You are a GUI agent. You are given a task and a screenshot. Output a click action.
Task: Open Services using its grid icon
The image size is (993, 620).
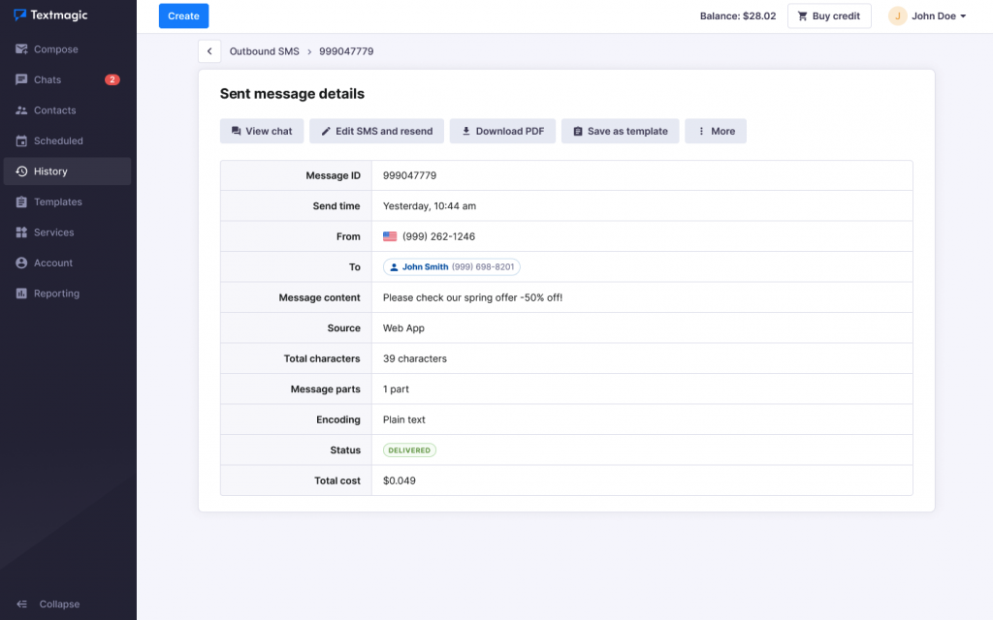pos(21,232)
